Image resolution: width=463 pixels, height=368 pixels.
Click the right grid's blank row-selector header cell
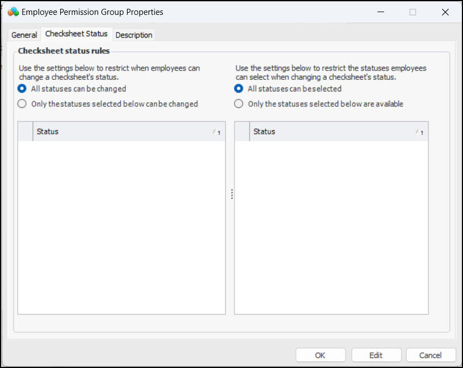[242, 132]
